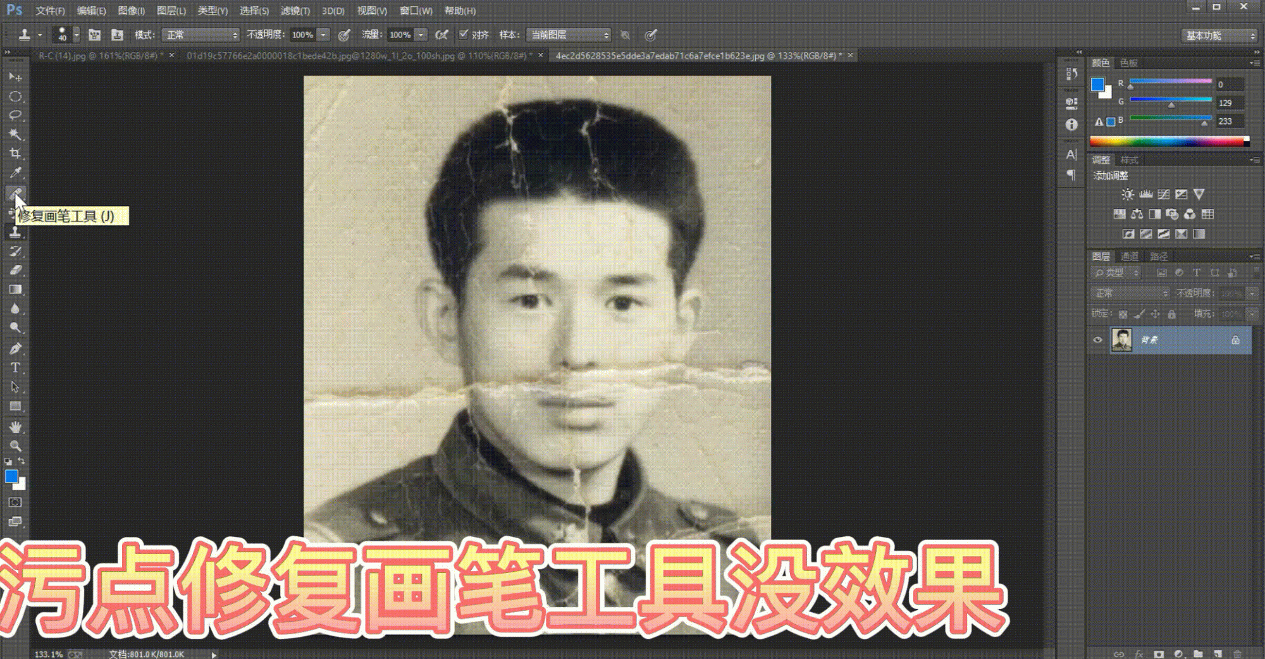Select the Move tool

coord(15,77)
